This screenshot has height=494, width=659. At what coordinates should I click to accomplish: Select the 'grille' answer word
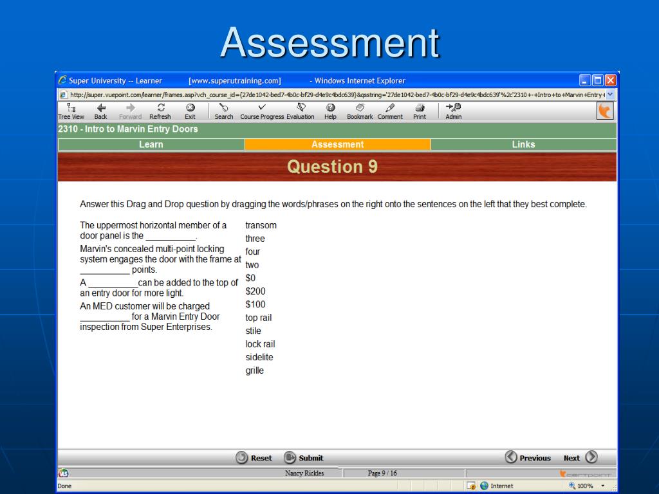point(255,370)
